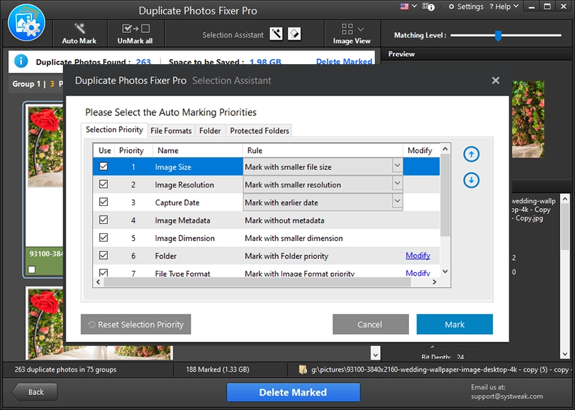Click the Group 1 header label
575x410 pixels.
(26, 84)
